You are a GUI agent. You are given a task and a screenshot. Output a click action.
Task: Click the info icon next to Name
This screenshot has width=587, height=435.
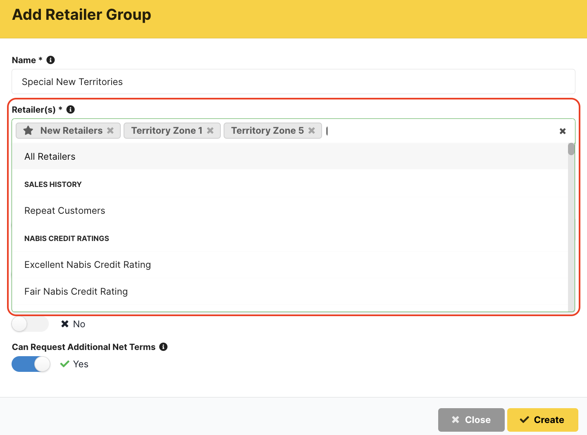50,60
